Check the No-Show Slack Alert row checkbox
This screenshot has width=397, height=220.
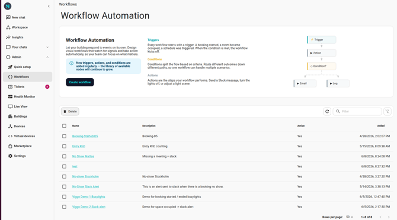[x=65, y=187]
